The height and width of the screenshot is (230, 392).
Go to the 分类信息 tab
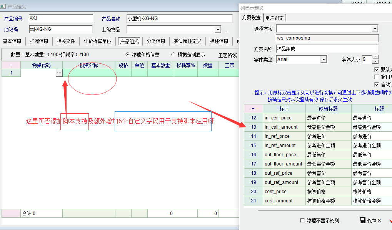[x=156, y=41]
